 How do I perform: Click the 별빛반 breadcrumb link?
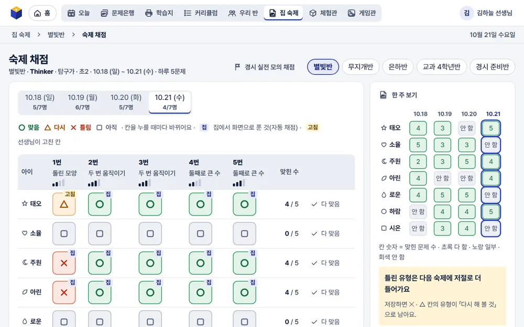point(56,35)
